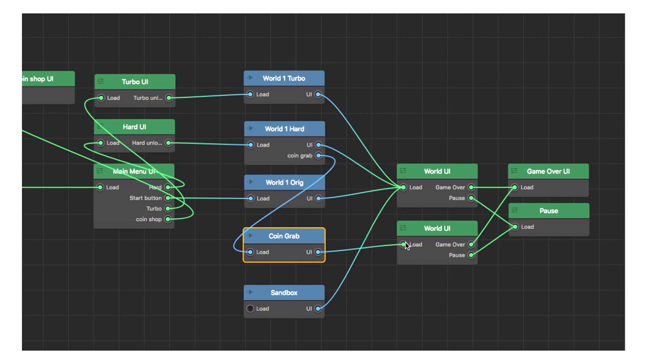
Task: Click the list icon on Hard UI header
Action: 101,126
